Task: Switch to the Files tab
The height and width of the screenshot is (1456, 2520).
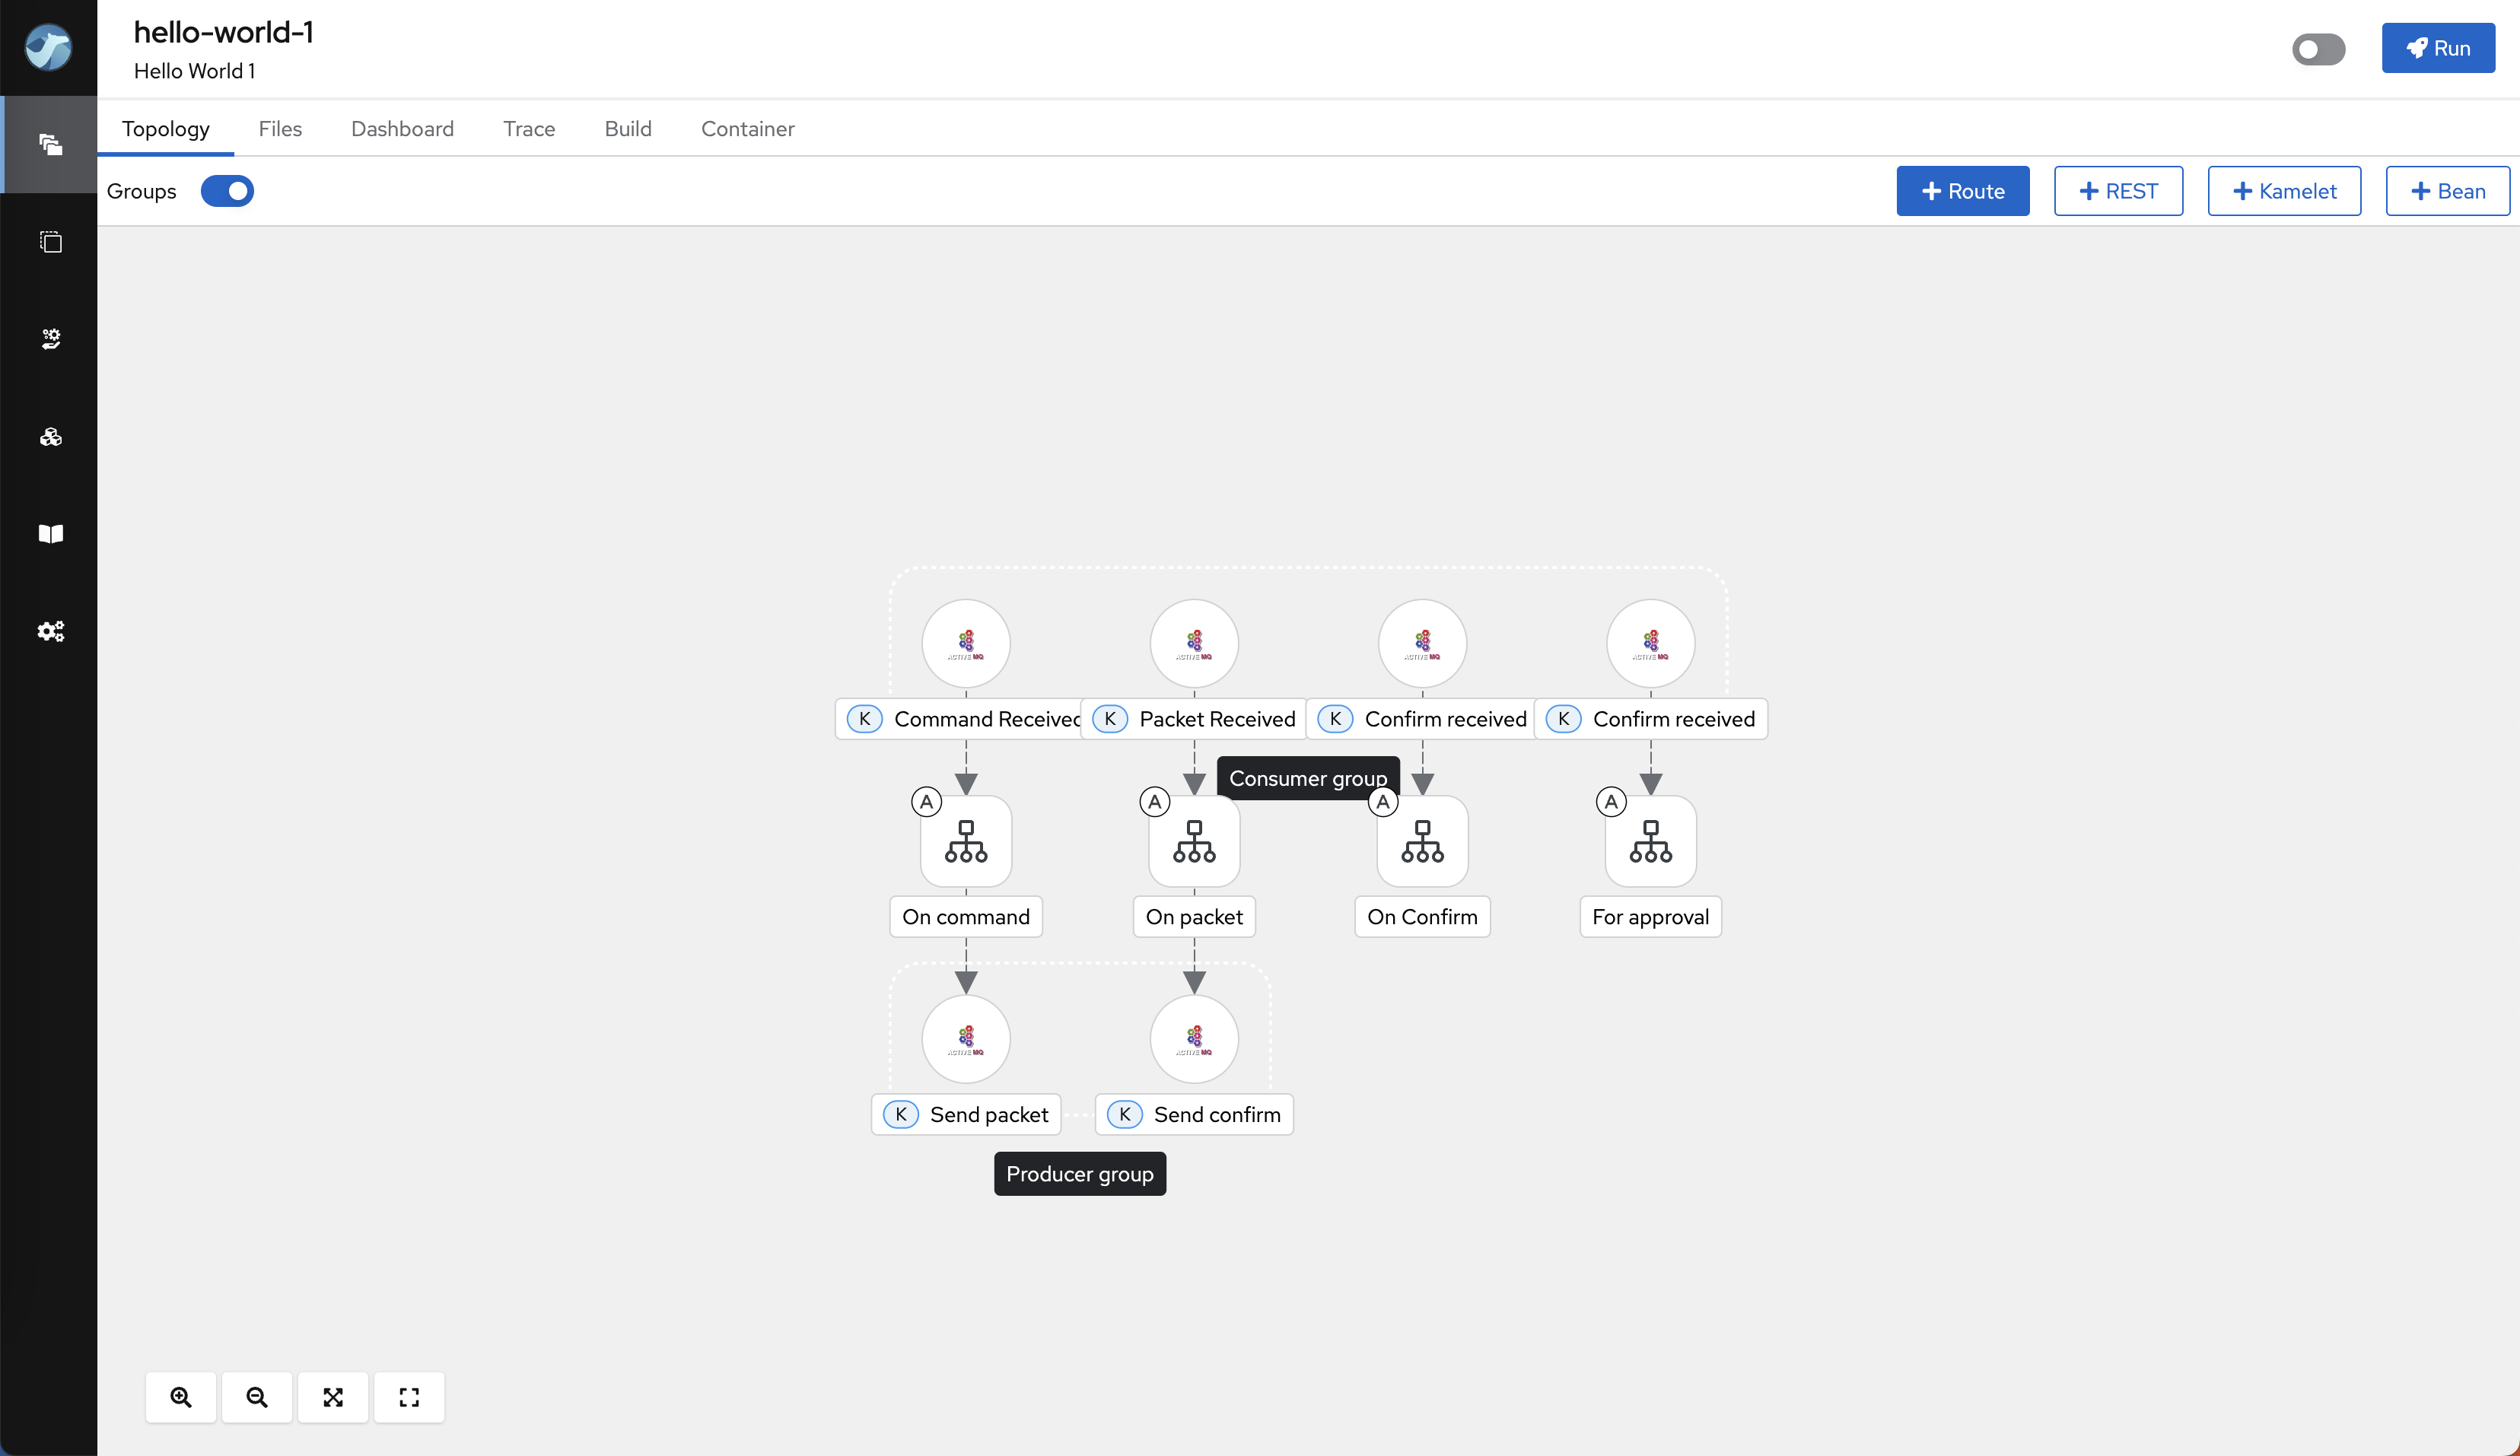Action: coord(280,129)
